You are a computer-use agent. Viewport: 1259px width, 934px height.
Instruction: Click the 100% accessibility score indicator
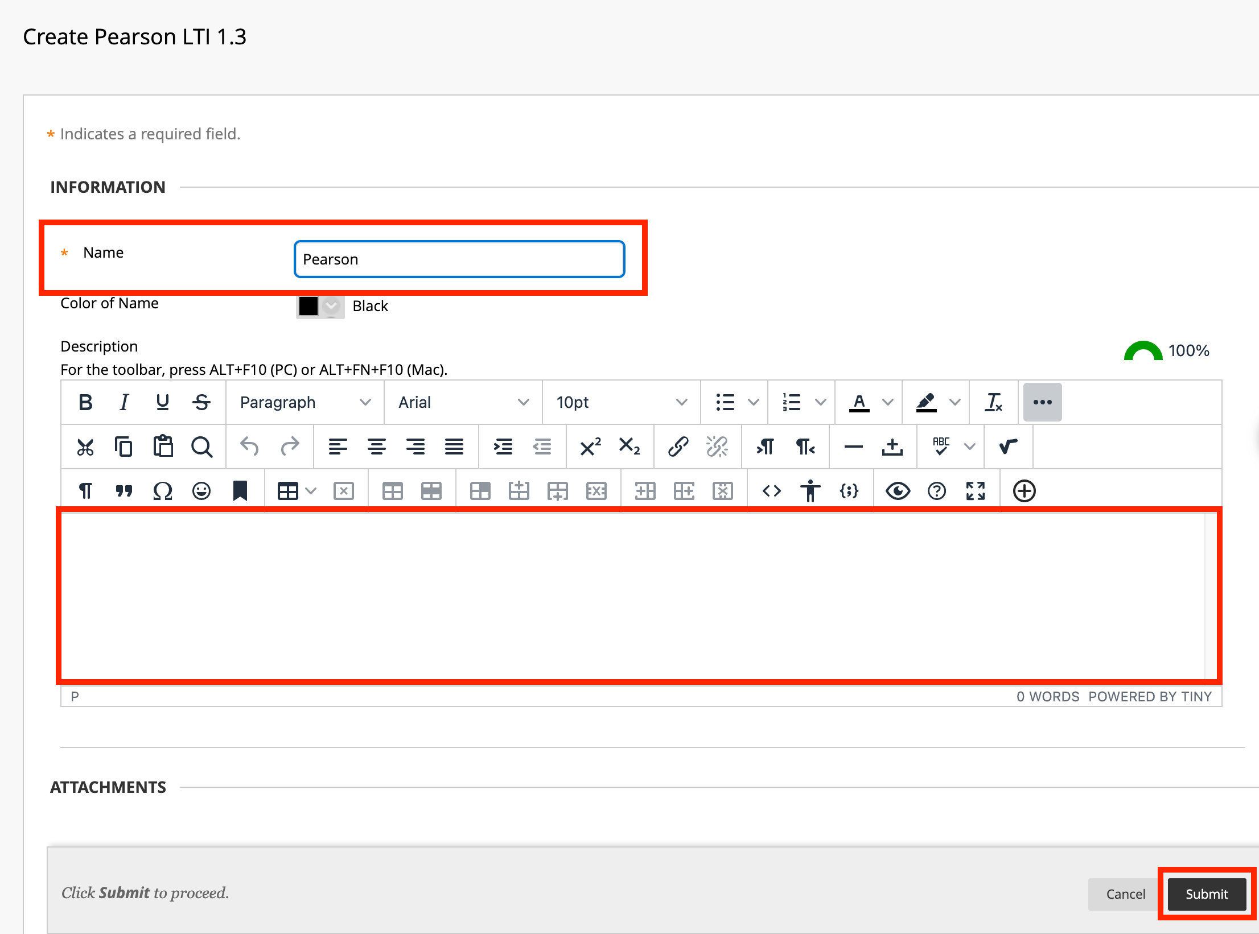(1167, 350)
